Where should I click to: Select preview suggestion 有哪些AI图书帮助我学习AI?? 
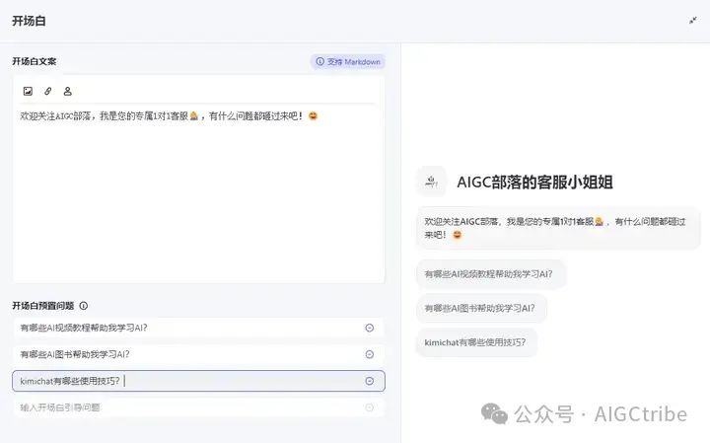480,308
